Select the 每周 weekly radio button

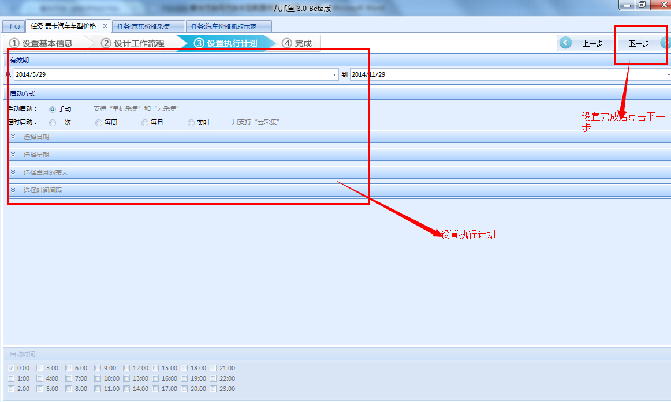[x=98, y=123]
